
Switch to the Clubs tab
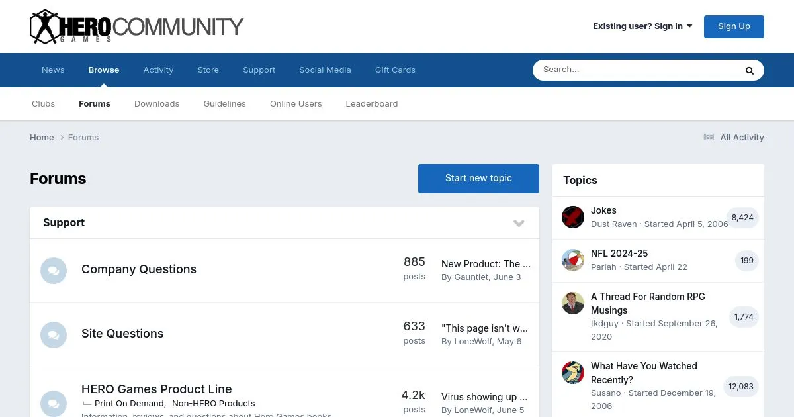[x=43, y=103]
